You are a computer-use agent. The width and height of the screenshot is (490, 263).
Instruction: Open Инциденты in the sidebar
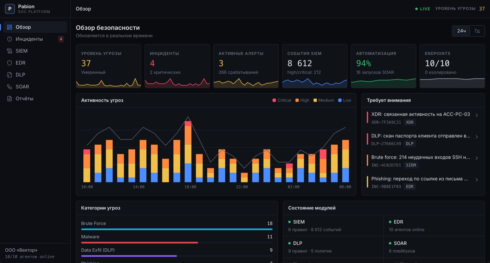[35, 39]
